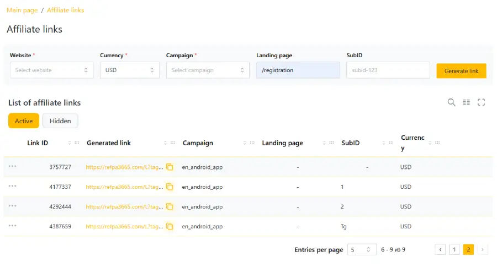Click Link ID cell 4292444
The height and width of the screenshot is (268, 497).
[60, 207]
